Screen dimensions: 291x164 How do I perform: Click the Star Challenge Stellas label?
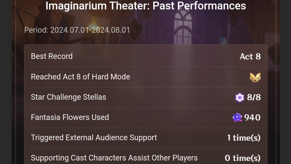tap(68, 97)
